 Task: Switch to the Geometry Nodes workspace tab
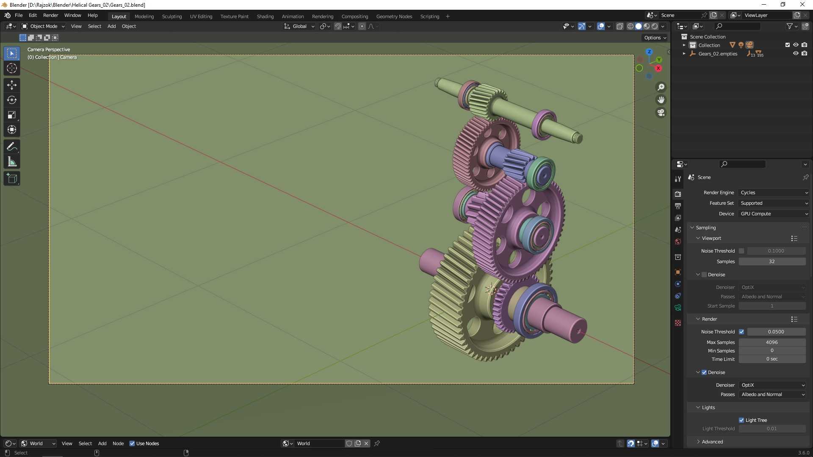click(x=394, y=16)
